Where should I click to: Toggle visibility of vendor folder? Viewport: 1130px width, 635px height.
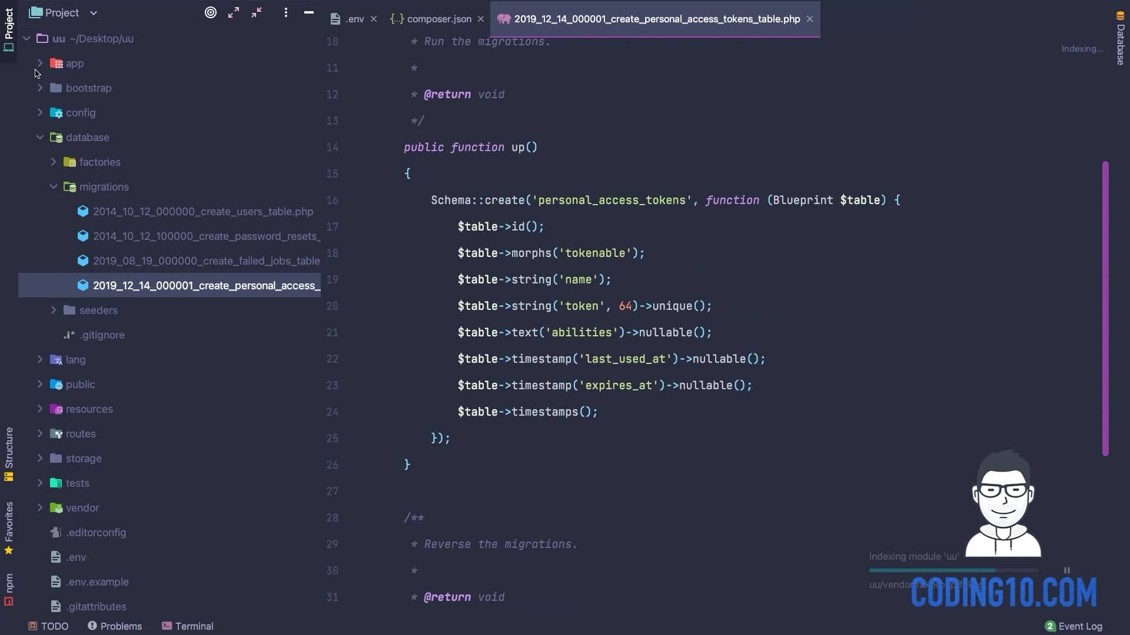point(39,507)
